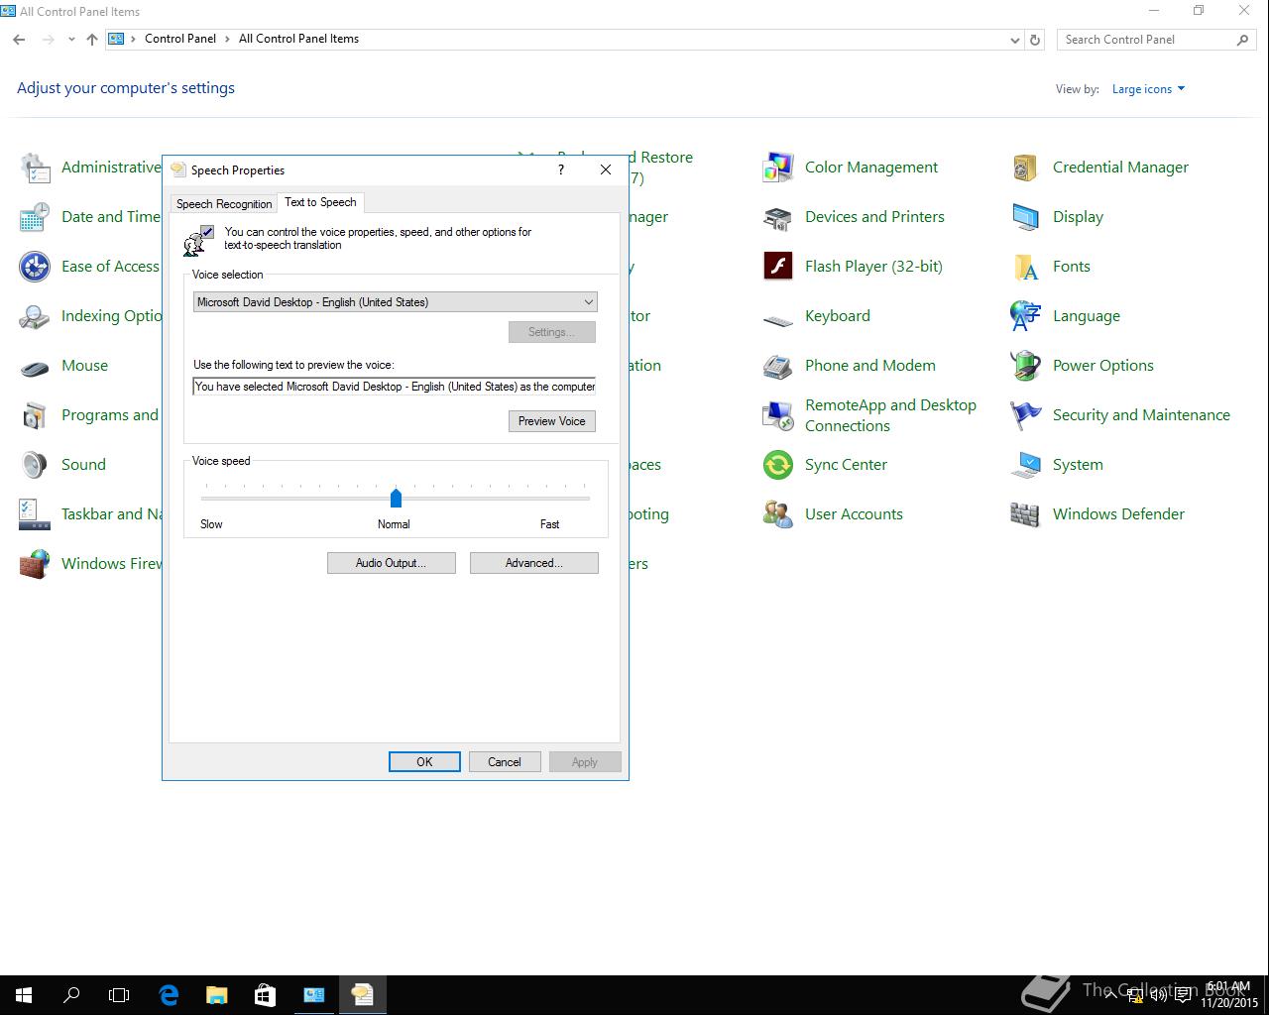Image resolution: width=1269 pixels, height=1015 pixels.
Task: Click Control Panel in address breadcrumb
Action: (180, 39)
